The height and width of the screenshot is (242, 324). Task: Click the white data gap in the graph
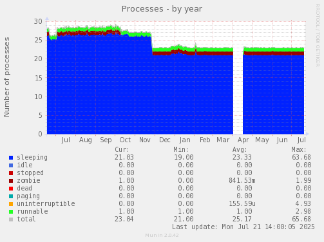pyautogui.click(x=238, y=91)
